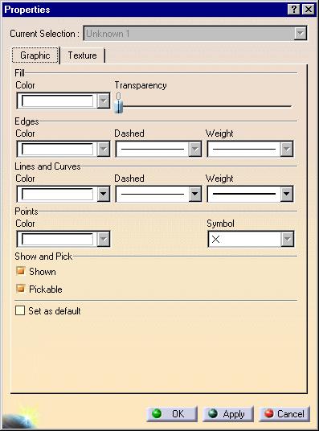
Task: Open the Edges Weight dropdown
Action: [287, 150]
